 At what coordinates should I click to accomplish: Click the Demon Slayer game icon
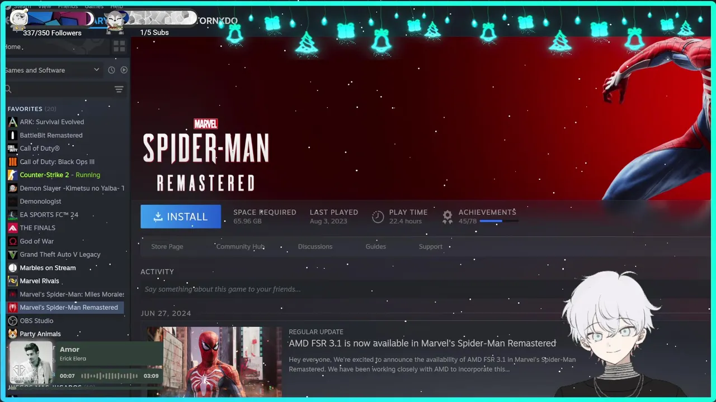click(12, 188)
